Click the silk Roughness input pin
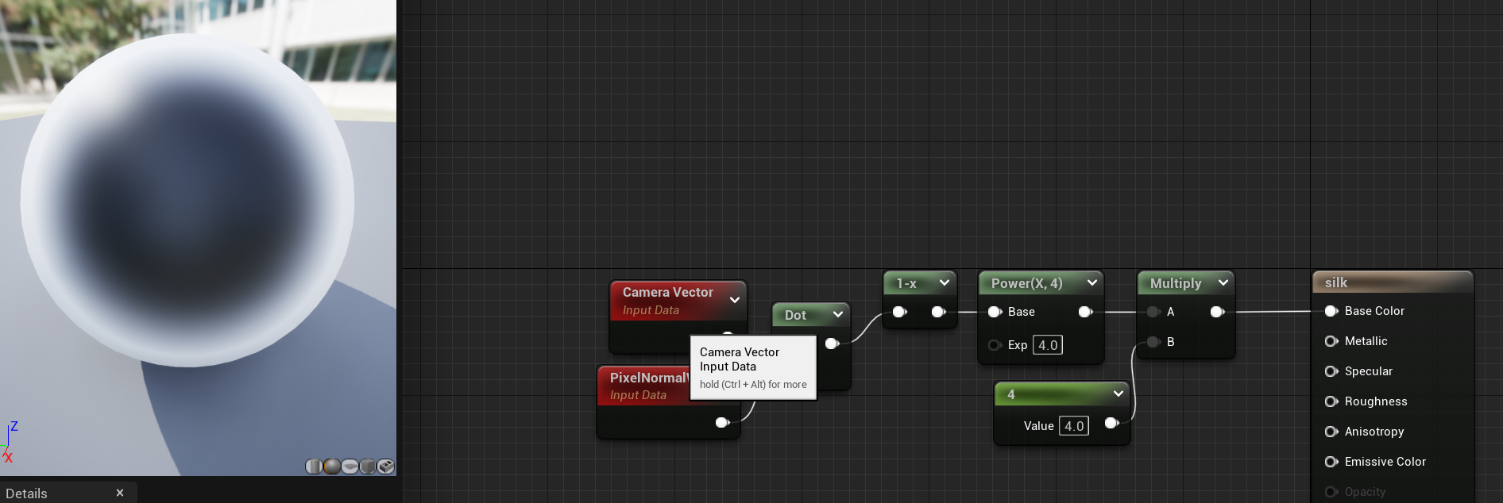Screen dimensions: 1503x503 point(1331,401)
